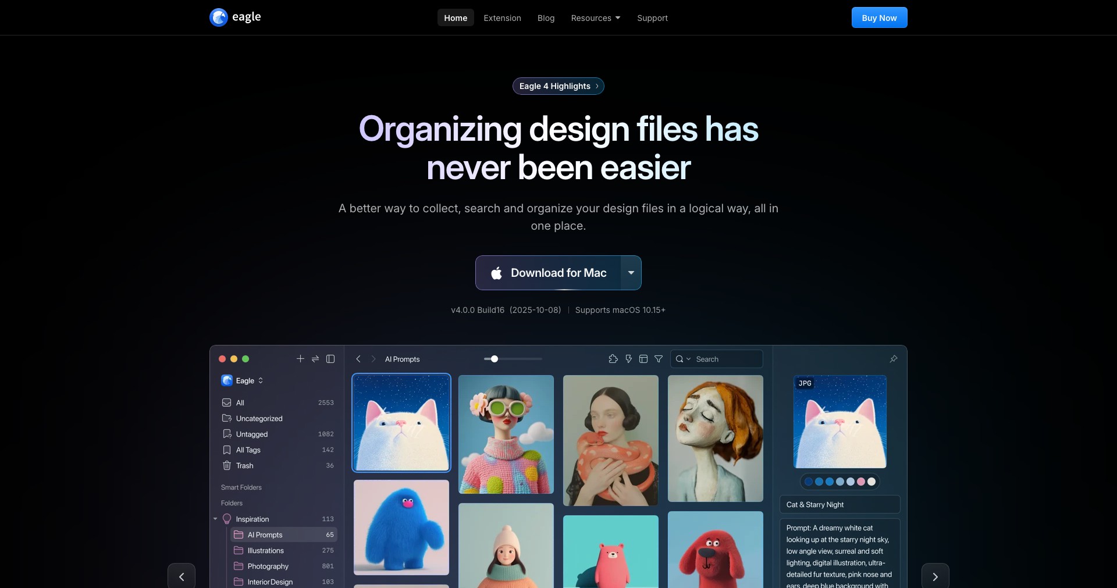
Task: Open the Eagle library switcher
Action: (243, 380)
